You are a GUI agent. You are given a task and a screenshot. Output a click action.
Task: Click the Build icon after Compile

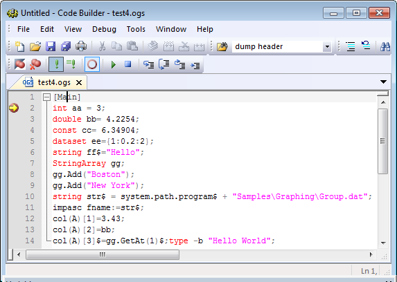[x=168, y=46]
